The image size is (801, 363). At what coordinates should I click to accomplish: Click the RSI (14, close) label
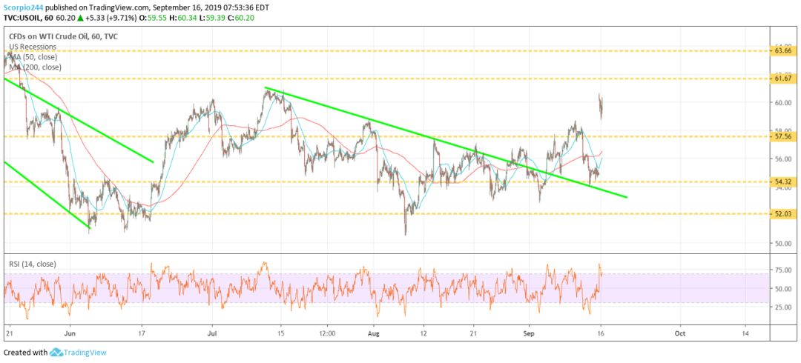click(x=32, y=264)
